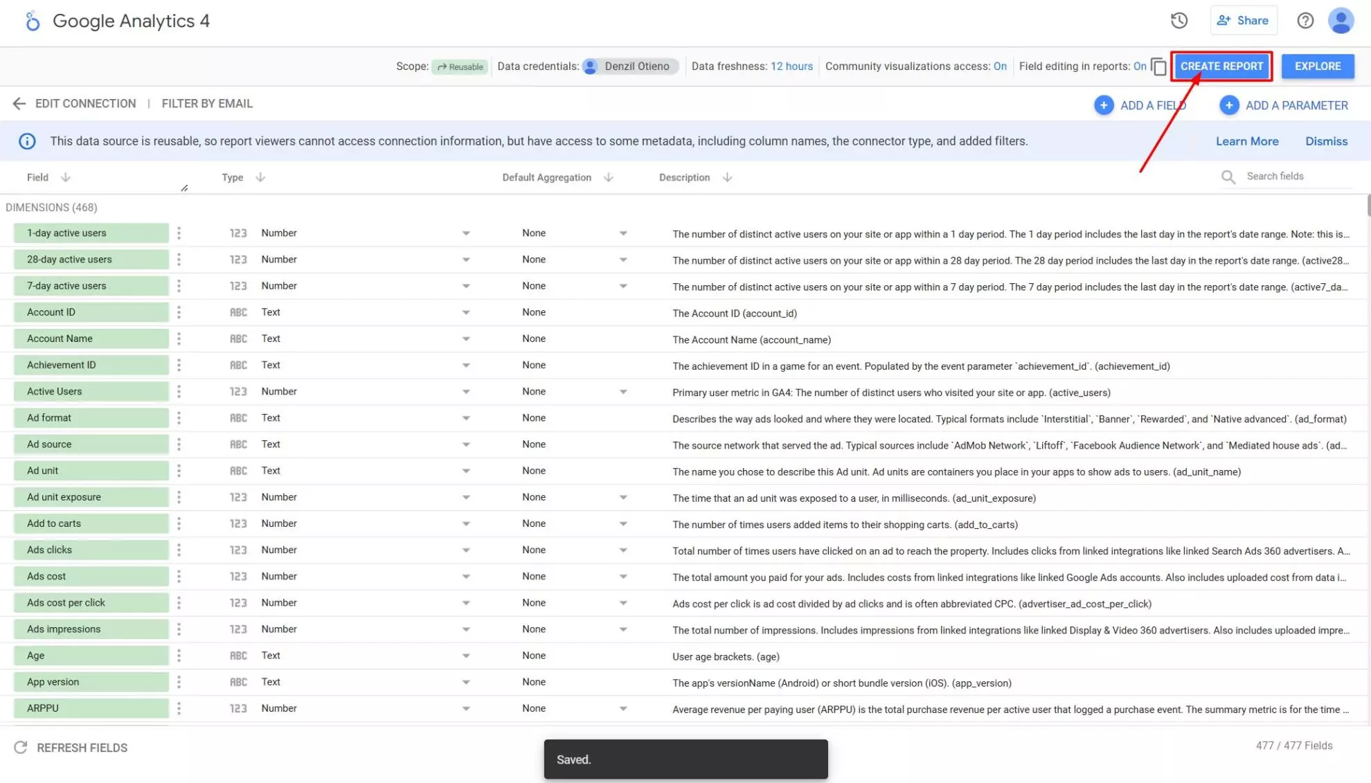Open the three-dot menu for Age
Screen dimensions: 1371x783
(x=179, y=656)
